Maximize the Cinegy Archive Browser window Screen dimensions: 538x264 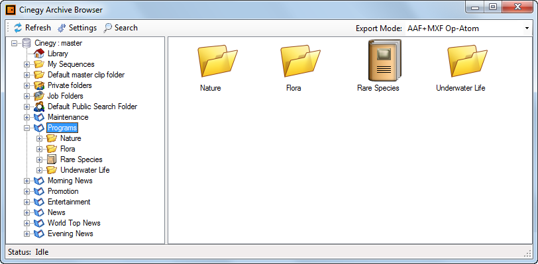(x=493, y=7)
